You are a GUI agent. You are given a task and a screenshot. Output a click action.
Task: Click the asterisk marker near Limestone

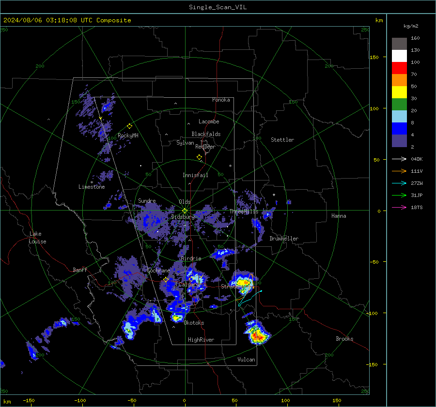pyautogui.click(x=92, y=182)
